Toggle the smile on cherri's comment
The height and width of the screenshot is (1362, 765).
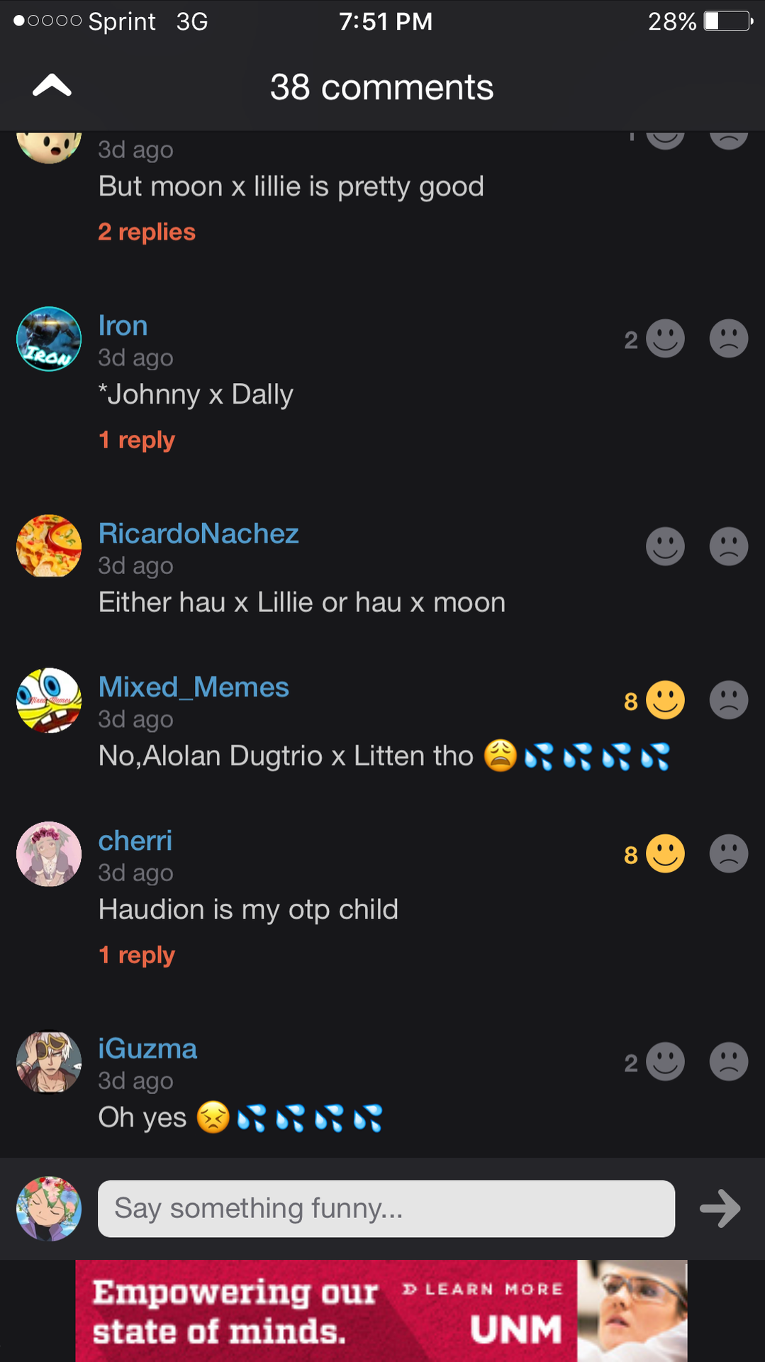coord(665,854)
